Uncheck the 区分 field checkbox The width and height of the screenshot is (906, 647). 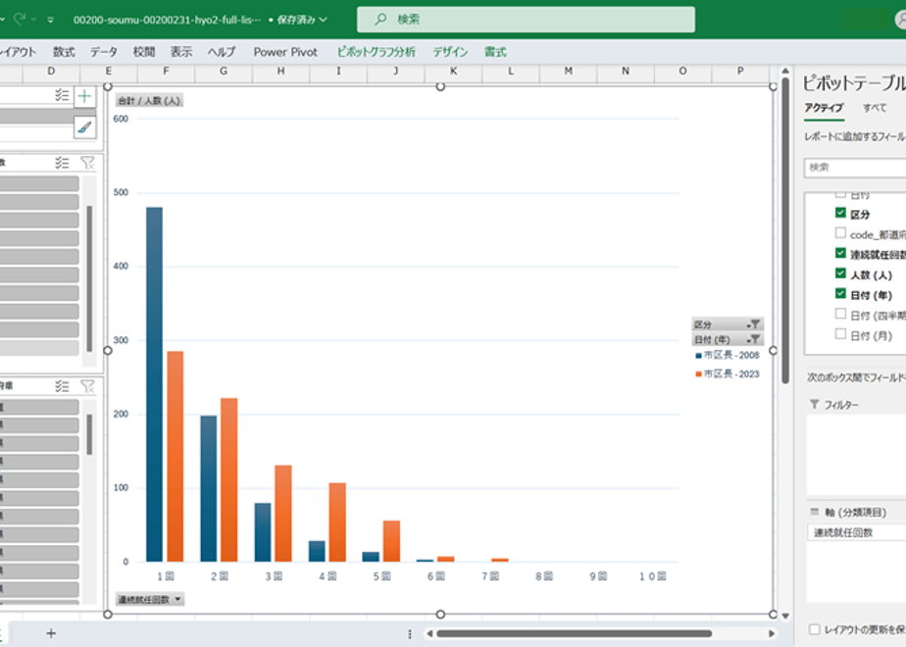click(840, 213)
